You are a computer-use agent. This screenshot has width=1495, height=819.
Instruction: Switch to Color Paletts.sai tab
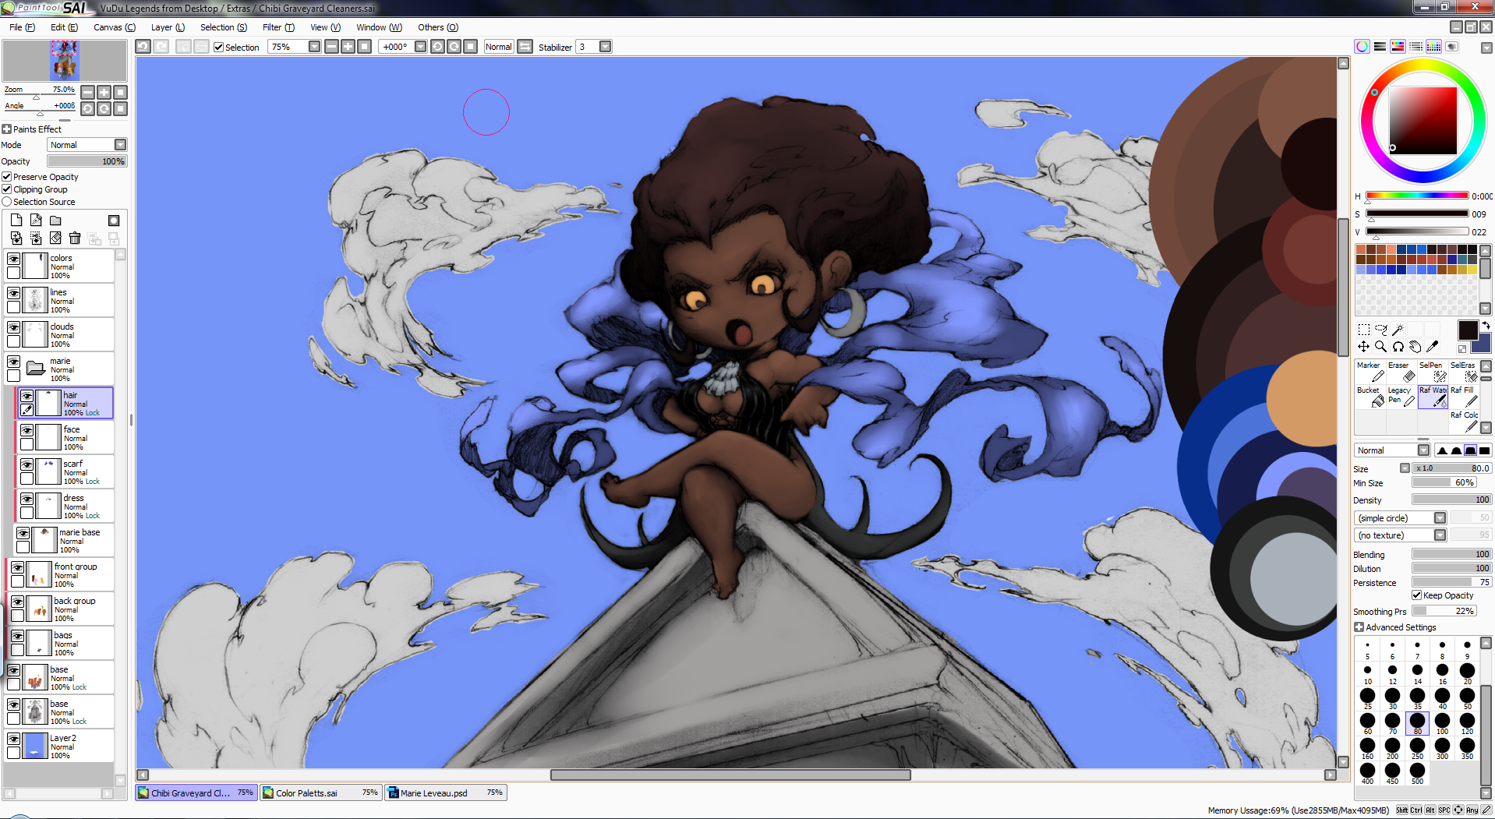[x=320, y=793]
